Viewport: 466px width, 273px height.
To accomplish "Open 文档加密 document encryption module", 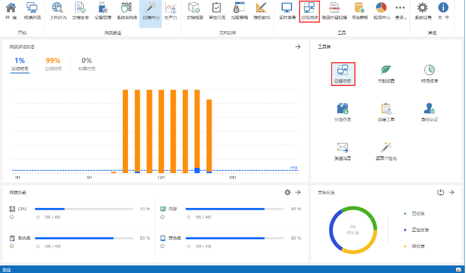I will coord(195,11).
